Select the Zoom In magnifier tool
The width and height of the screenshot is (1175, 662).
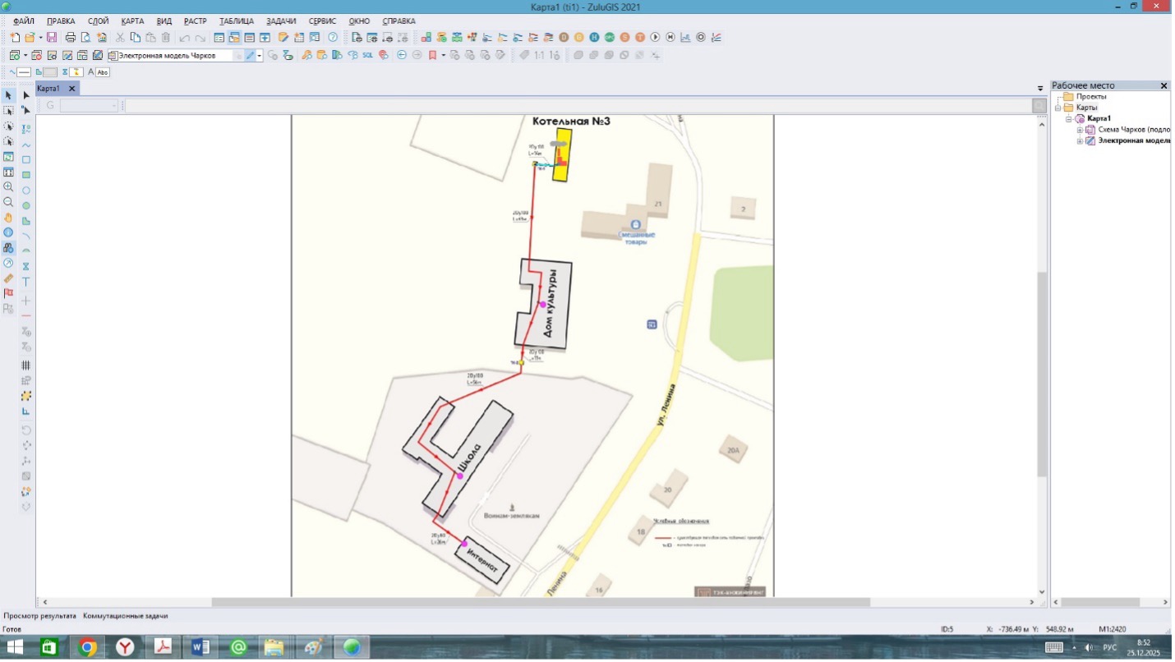point(8,187)
